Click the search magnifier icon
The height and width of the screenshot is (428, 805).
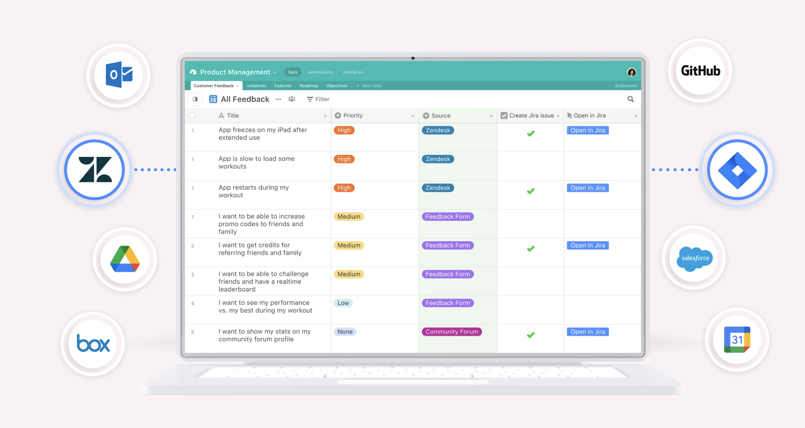pyautogui.click(x=630, y=99)
